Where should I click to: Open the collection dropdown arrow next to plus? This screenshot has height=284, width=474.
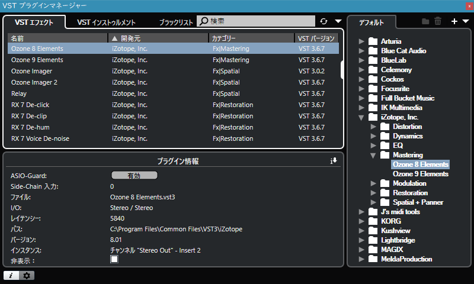pos(466,21)
